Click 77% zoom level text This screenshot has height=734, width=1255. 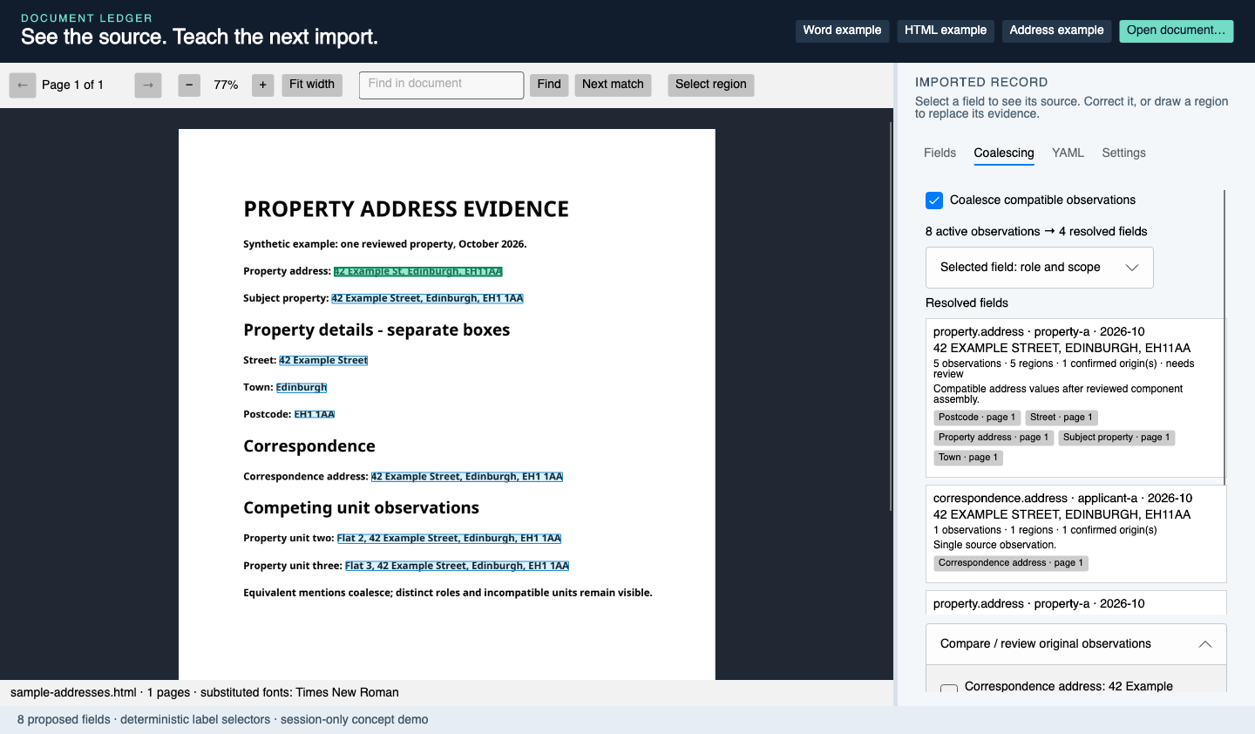coord(226,85)
